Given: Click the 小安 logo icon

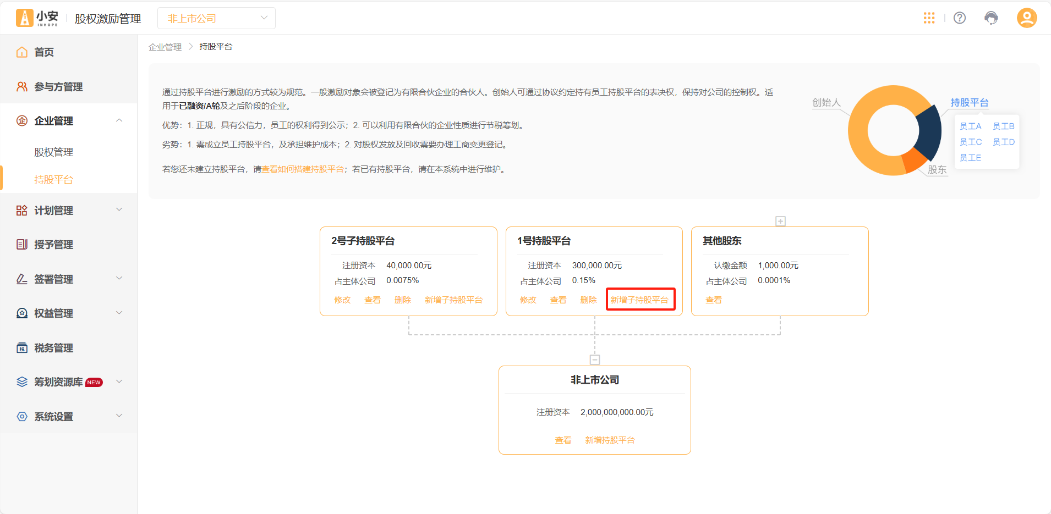Looking at the screenshot, I should [x=24, y=18].
